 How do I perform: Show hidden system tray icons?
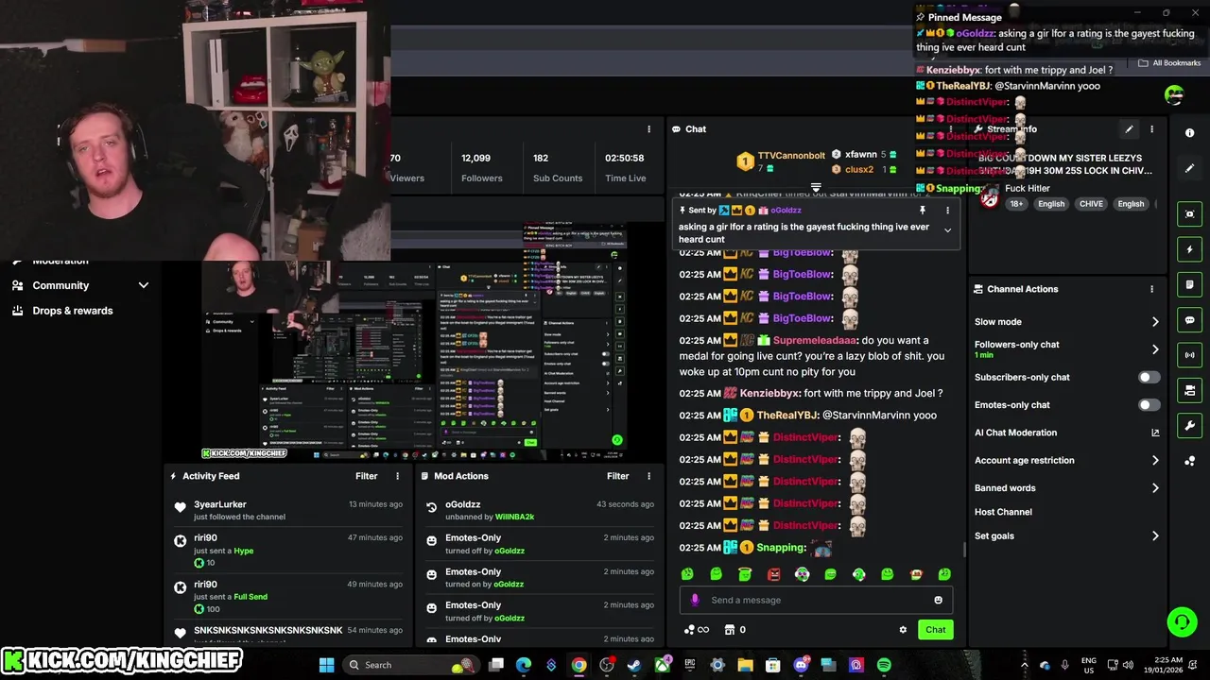tap(1025, 665)
